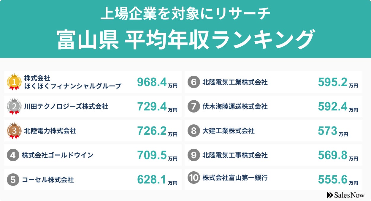Click the gray number 9 circle
371x201 pixels.
pyautogui.click(x=194, y=155)
